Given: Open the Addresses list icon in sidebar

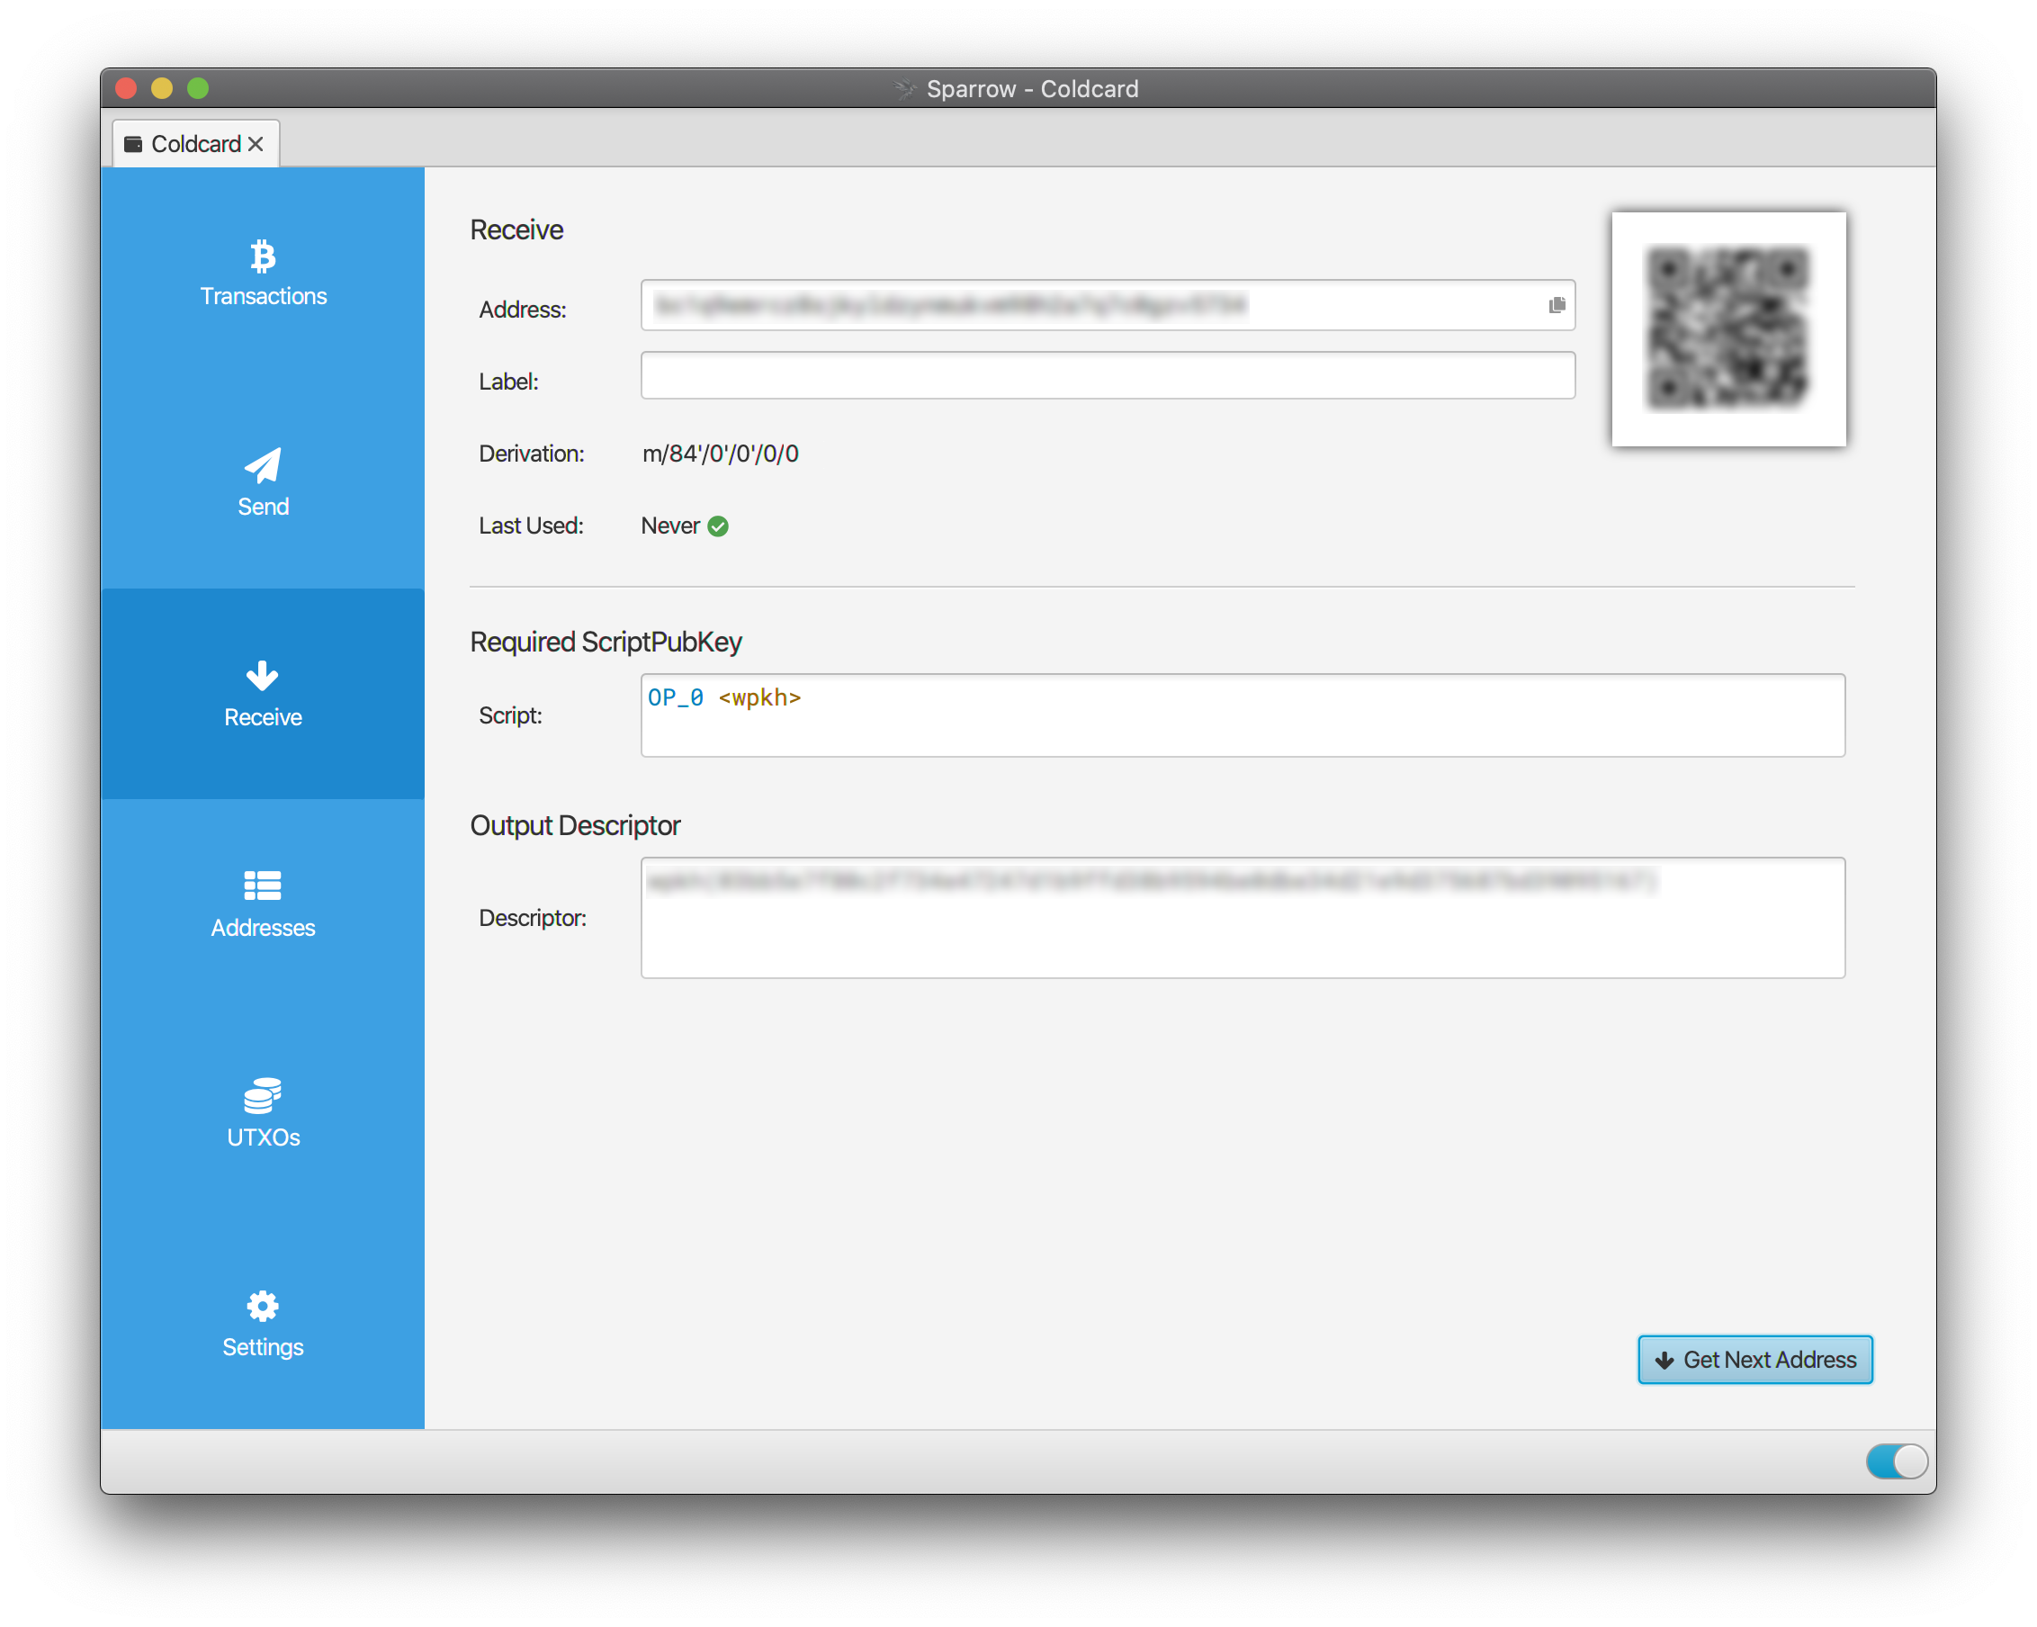Looking at the screenshot, I should point(263,885).
